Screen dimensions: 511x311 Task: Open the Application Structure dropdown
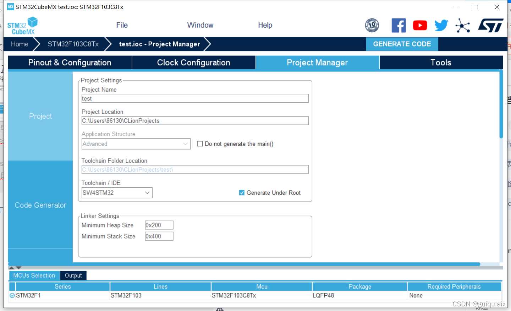(136, 144)
